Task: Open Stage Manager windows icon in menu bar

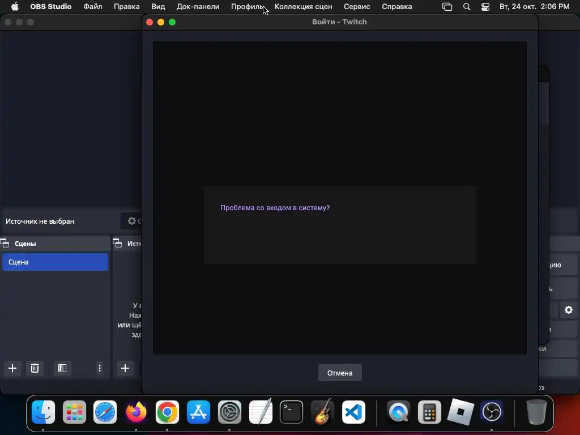Action: (447, 7)
